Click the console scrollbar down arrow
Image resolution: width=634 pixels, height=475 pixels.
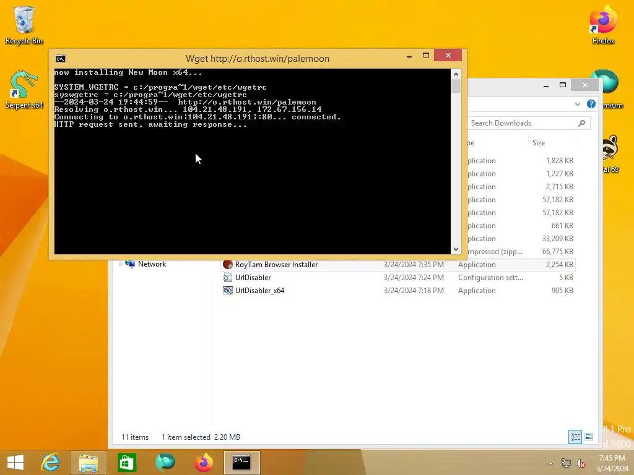[456, 249]
